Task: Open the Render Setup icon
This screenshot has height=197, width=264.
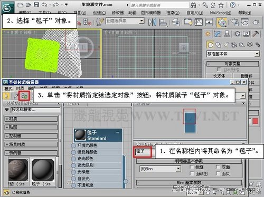Action: [234, 22]
